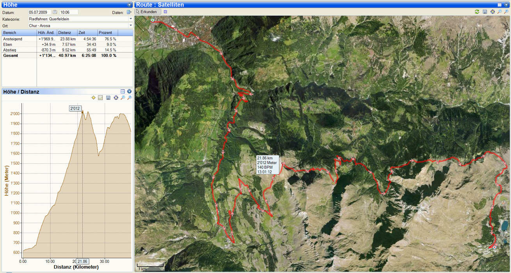Select the Abstieg row

(67, 50)
